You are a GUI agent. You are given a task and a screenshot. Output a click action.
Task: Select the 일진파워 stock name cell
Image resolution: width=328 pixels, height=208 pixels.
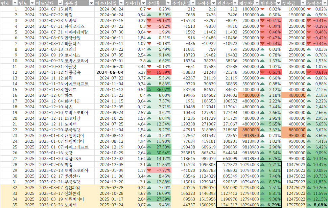[x=79, y=188]
